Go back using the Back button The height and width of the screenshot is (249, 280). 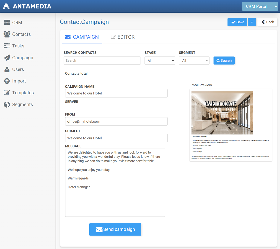267,22
